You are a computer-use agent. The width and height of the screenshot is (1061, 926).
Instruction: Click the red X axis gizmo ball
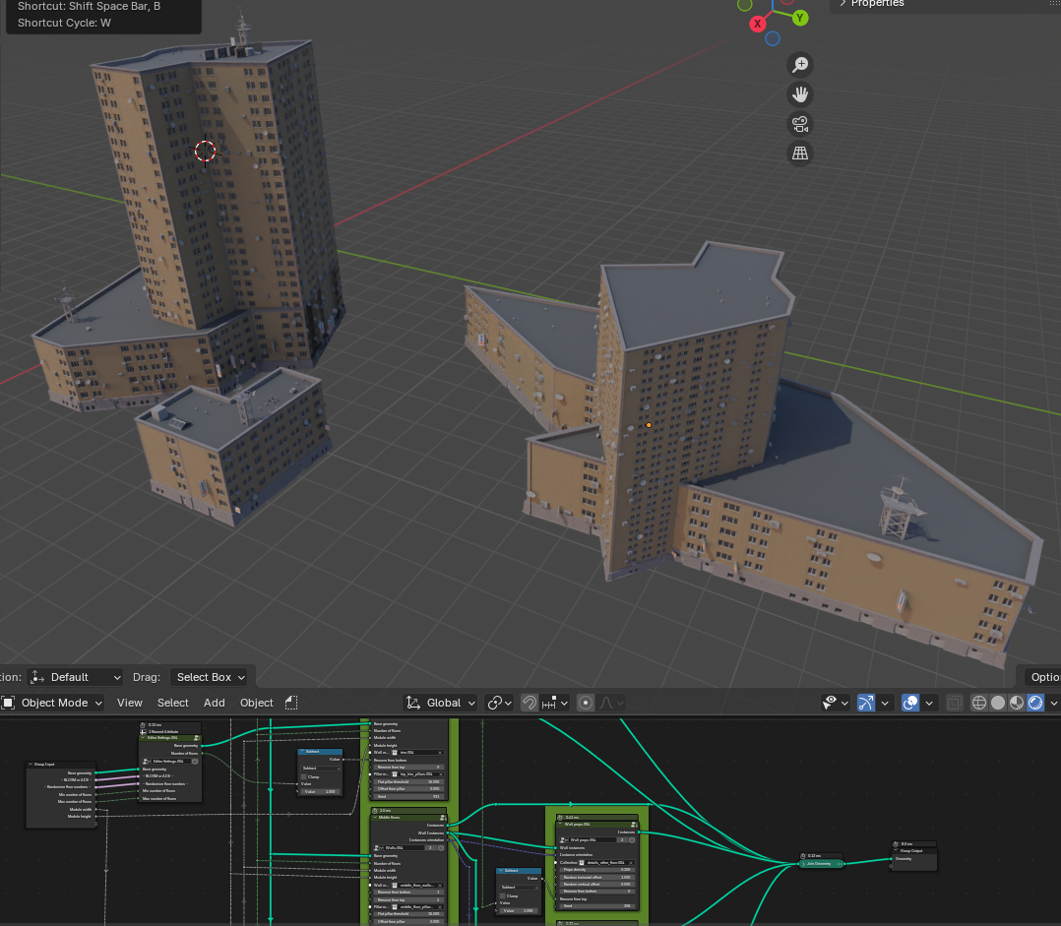[x=758, y=24]
